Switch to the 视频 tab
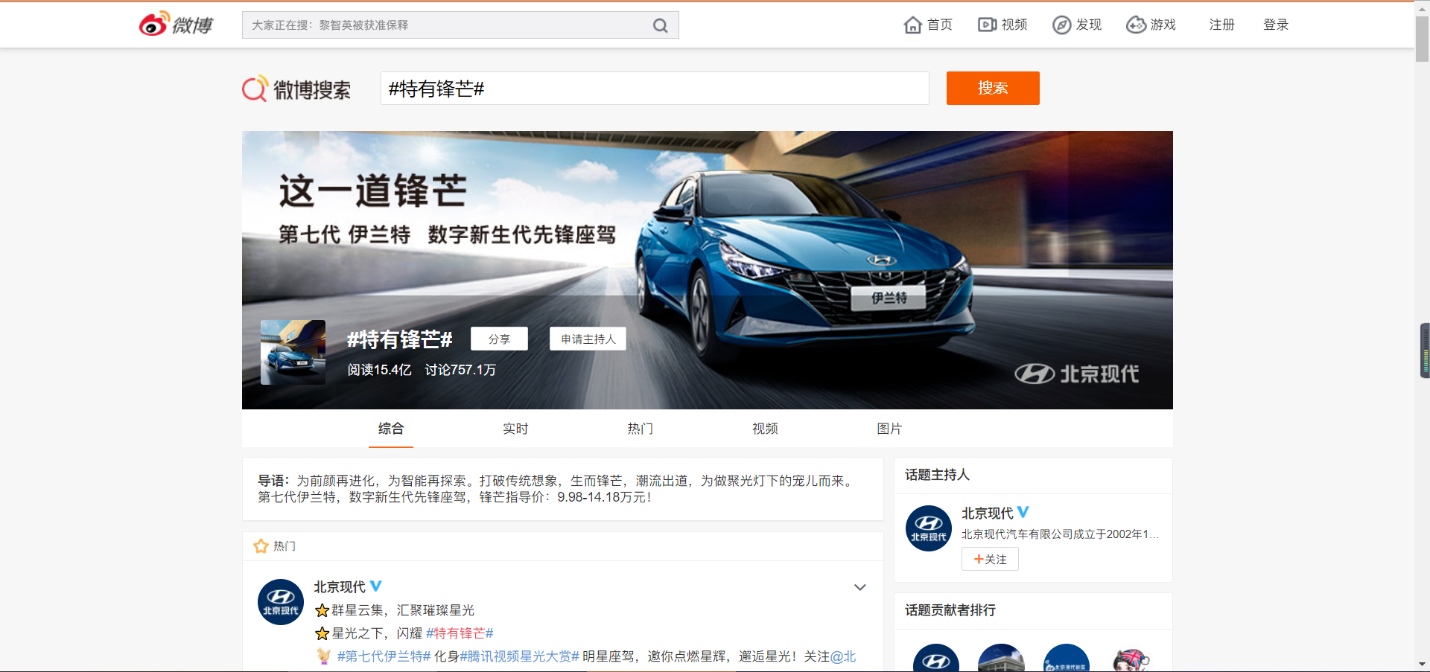Image resolution: width=1430 pixels, height=672 pixels. coord(765,429)
